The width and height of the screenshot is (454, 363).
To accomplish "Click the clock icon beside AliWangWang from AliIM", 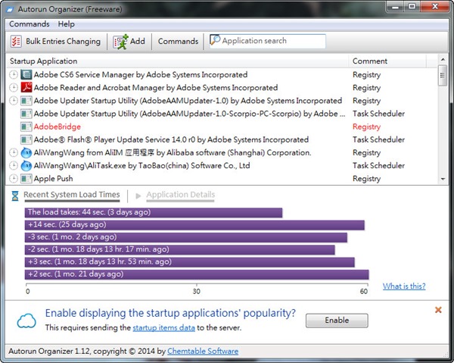I will tap(14, 152).
